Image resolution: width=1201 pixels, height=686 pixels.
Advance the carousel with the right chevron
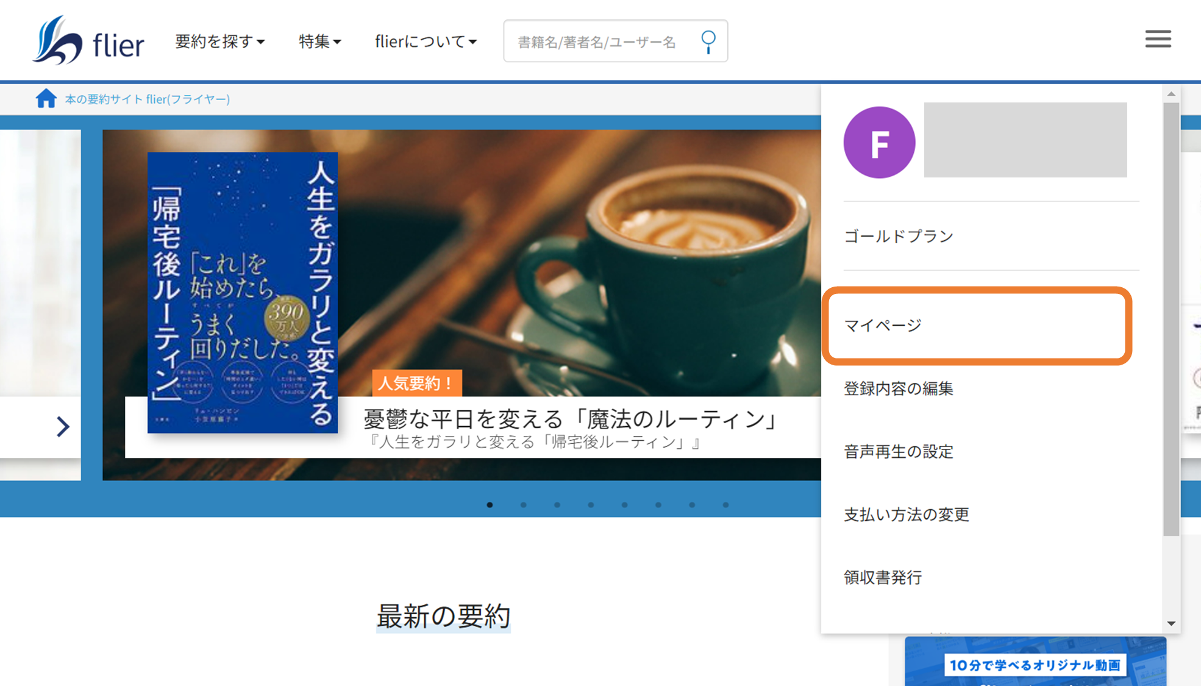click(x=62, y=426)
